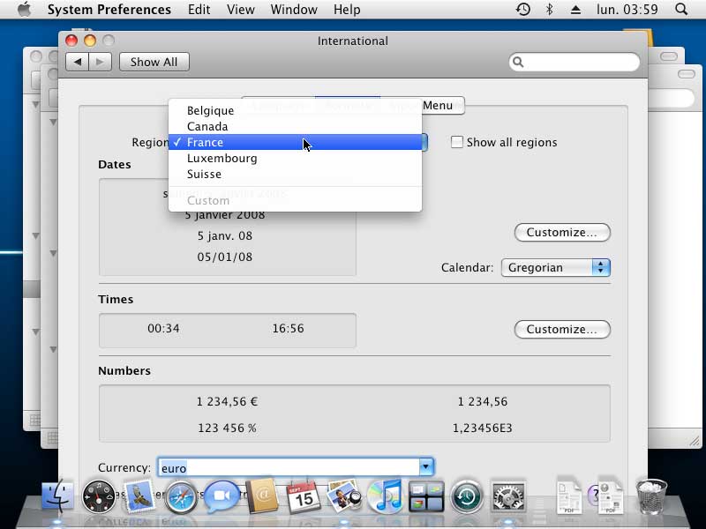Activate Spaces from the Dock
706x529 pixels.
click(426, 496)
